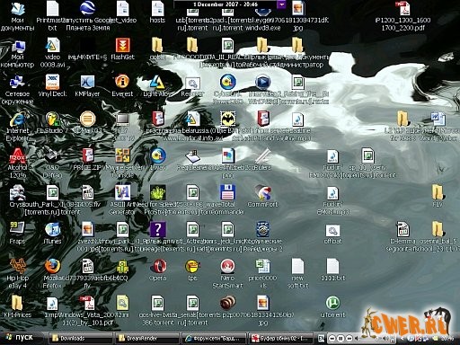Switch to the Форум сети taskbar window
This screenshot has height=345, width=460.
214,339
